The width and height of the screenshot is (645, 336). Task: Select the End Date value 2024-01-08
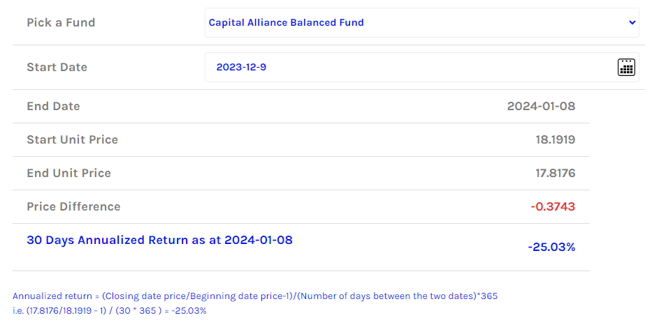click(x=541, y=106)
